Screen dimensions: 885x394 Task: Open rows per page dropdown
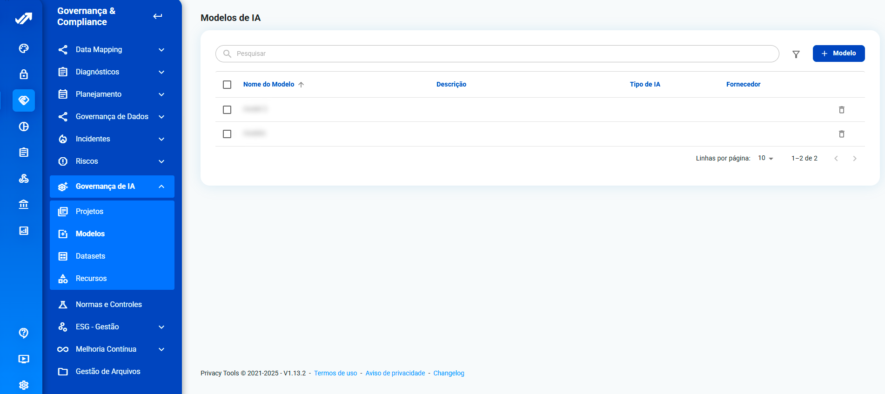pos(765,158)
